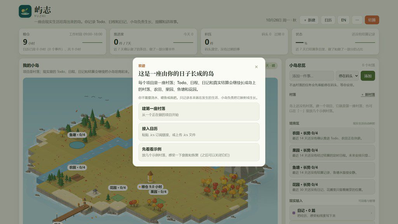
Task: Click the granary tower on the island
Action: (150, 177)
